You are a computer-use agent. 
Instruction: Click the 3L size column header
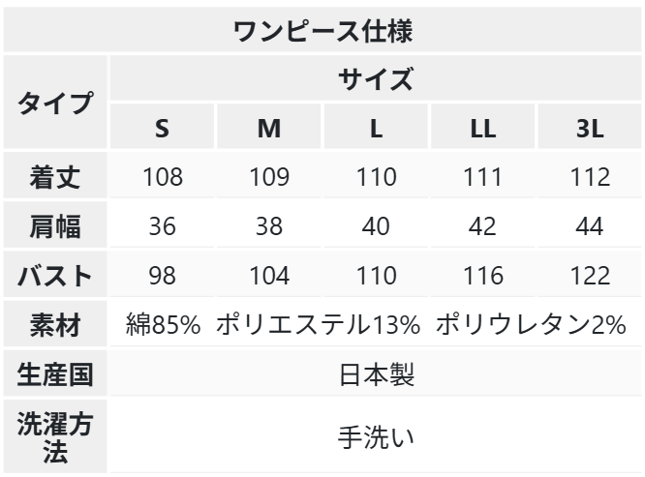[590, 127]
